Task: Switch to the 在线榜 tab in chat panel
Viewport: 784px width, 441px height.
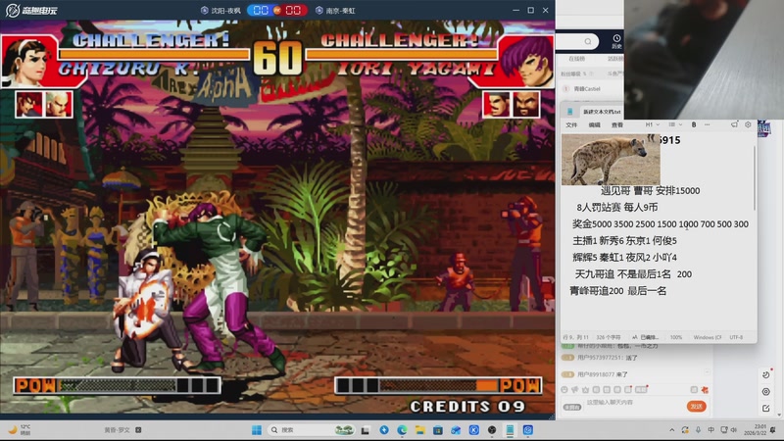Action: tap(576, 59)
